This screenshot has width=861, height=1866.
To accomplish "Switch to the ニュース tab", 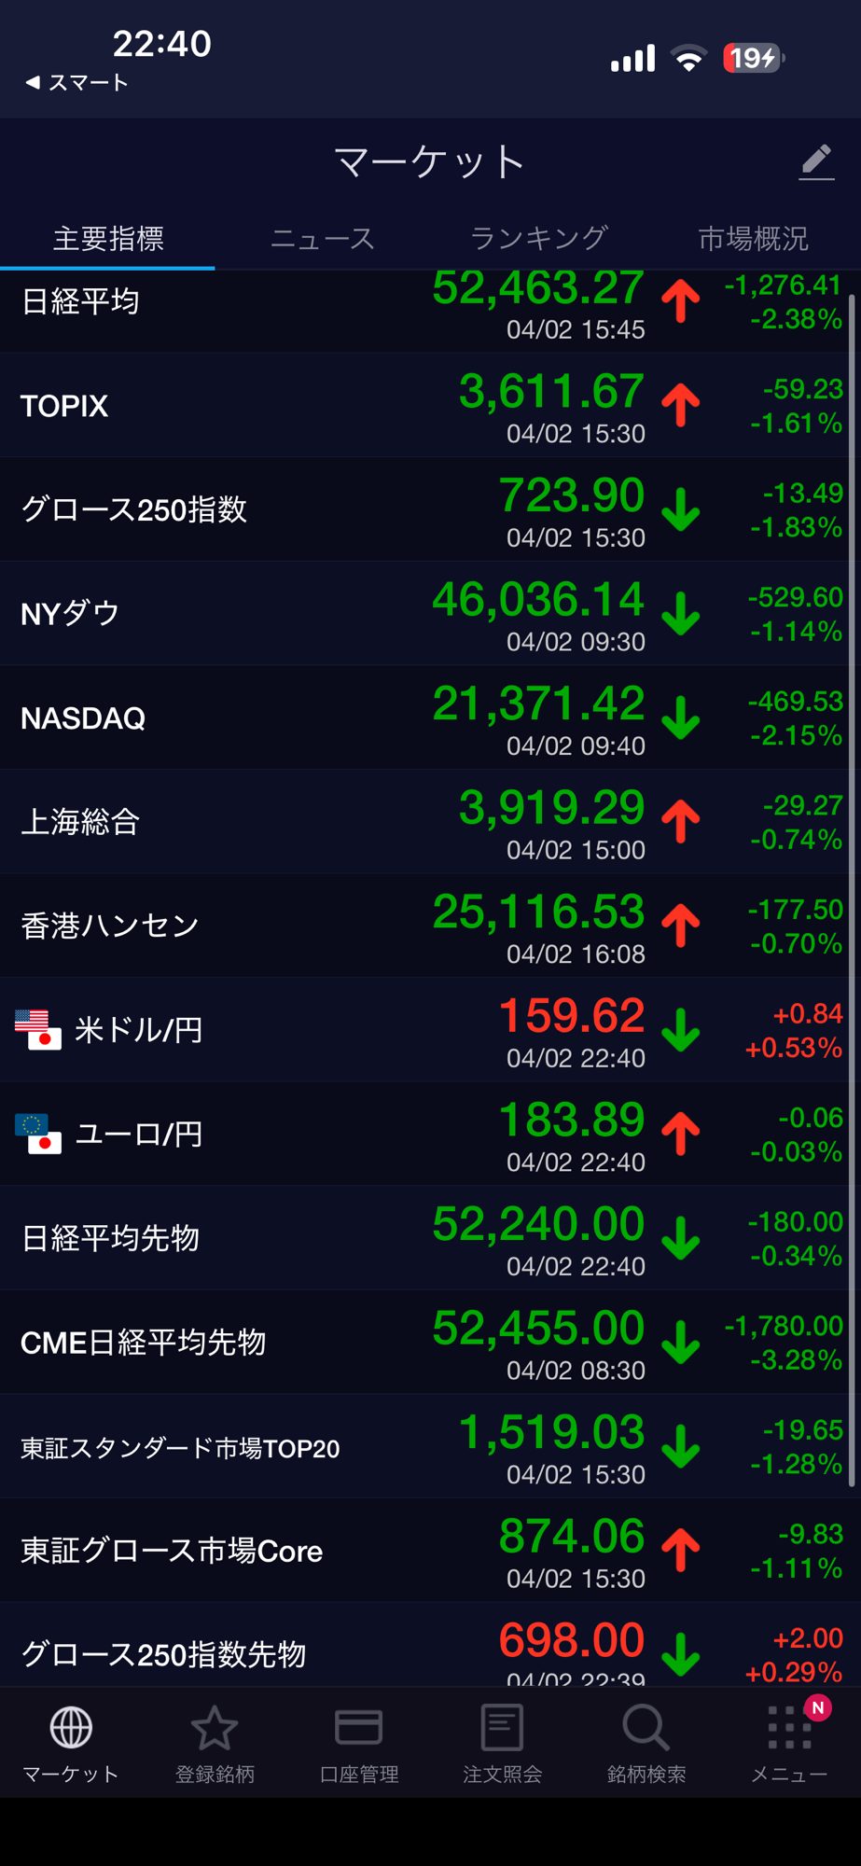I will [x=322, y=239].
